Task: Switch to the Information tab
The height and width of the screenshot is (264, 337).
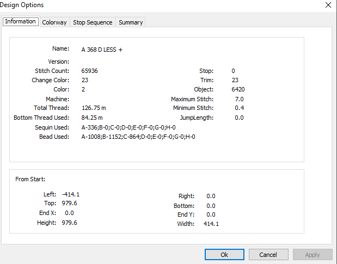Action: [21, 21]
